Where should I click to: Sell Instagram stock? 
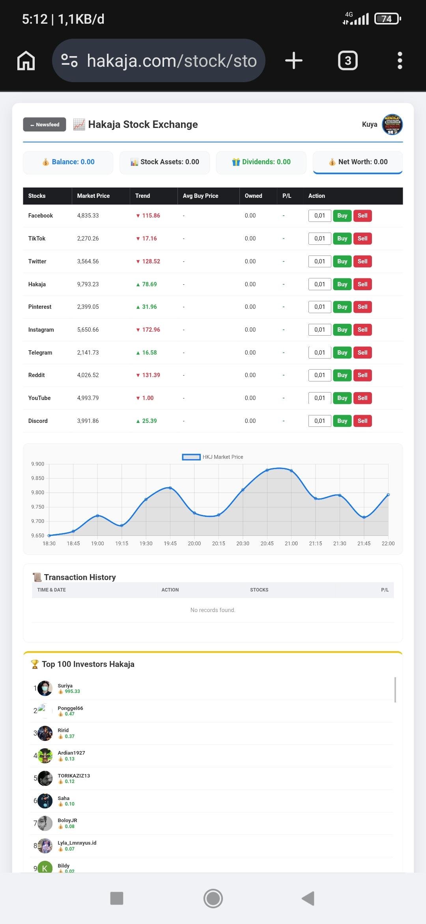click(x=362, y=330)
